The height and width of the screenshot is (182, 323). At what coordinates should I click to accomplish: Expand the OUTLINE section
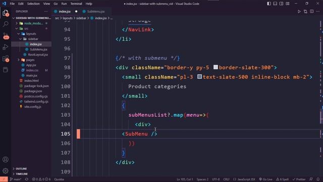point(21,168)
